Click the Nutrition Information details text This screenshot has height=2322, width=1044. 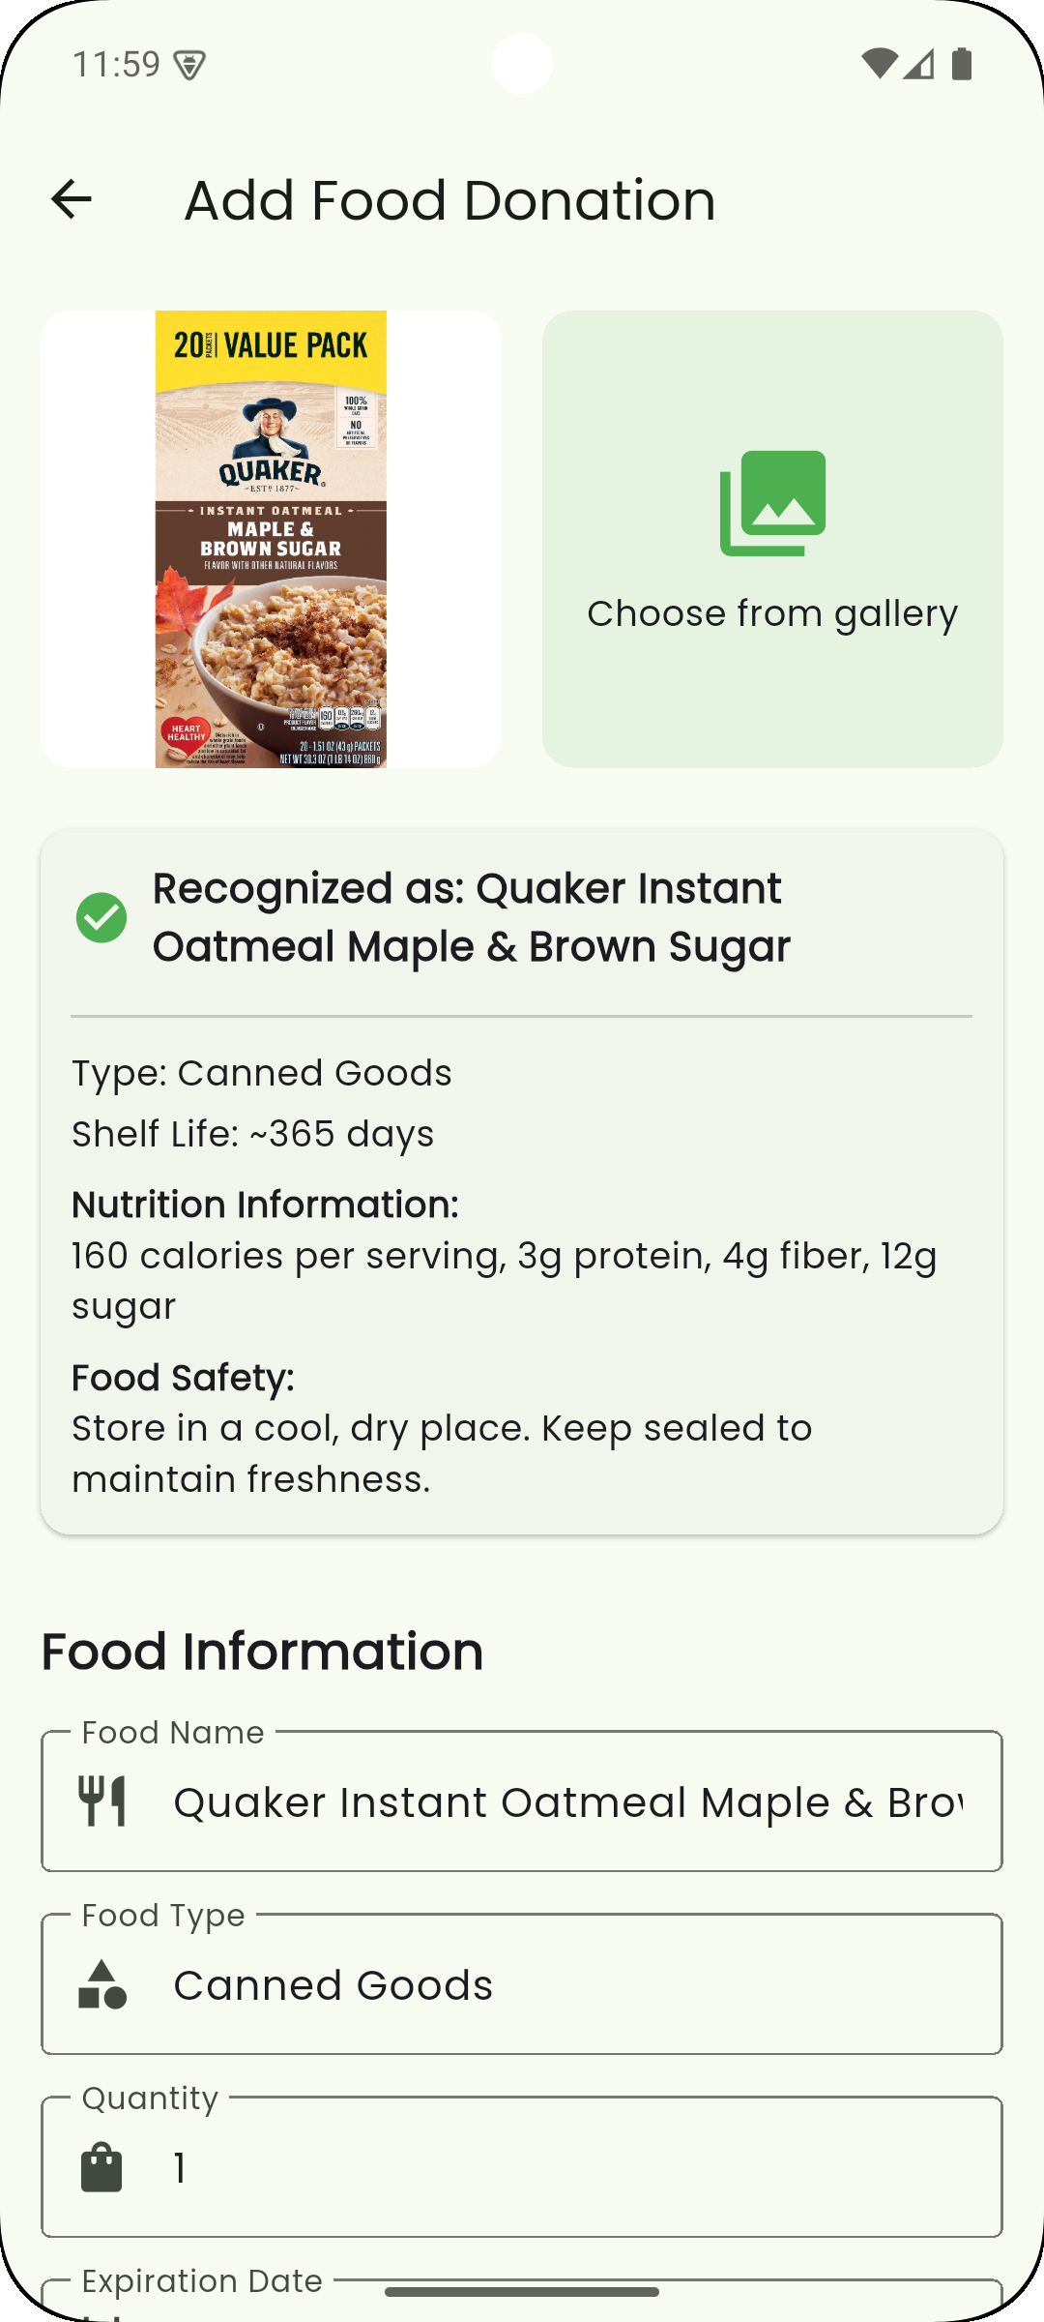click(504, 1280)
